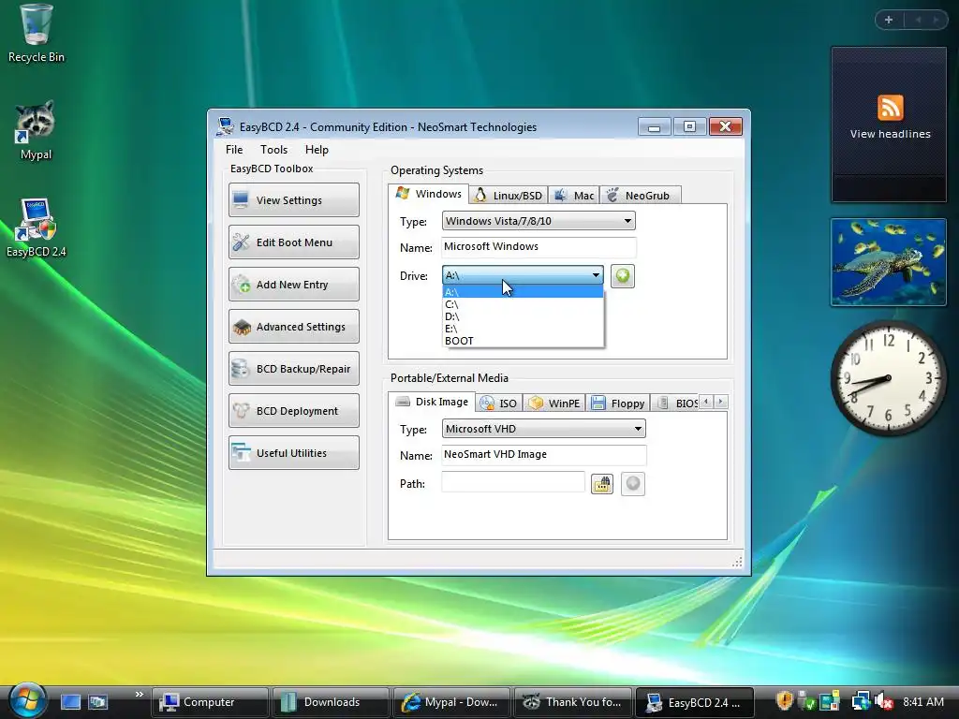The image size is (959, 719).
Task: Switch to the BIOS tab
Action: (x=675, y=404)
